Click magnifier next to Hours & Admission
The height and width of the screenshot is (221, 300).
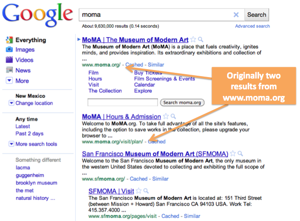(173, 116)
